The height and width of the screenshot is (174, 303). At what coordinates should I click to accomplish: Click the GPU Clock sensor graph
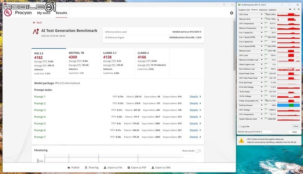289,14
